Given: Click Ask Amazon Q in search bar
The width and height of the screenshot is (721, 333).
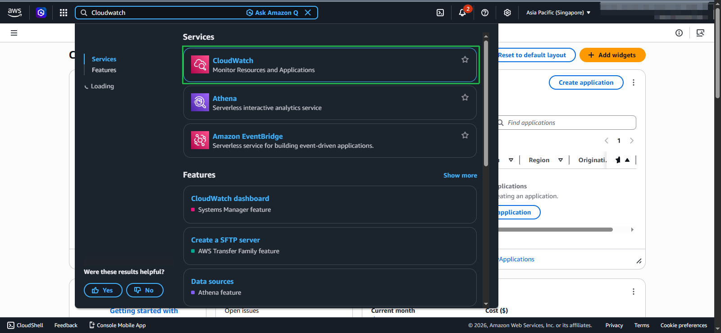Looking at the screenshot, I should click(272, 13).
